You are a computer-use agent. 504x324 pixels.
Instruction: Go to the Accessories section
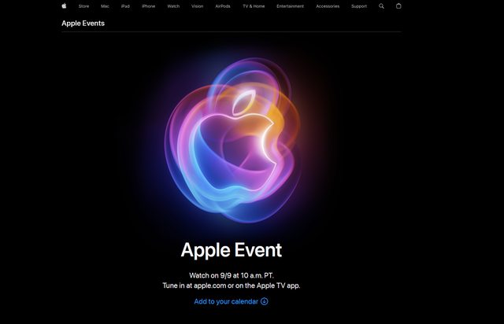328,6
